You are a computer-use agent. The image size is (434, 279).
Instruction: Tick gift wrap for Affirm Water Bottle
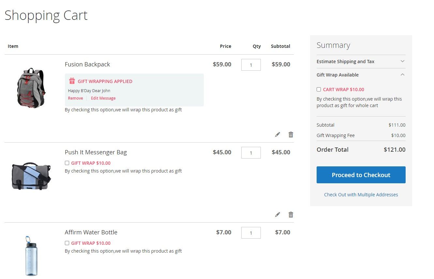[67, 243]
